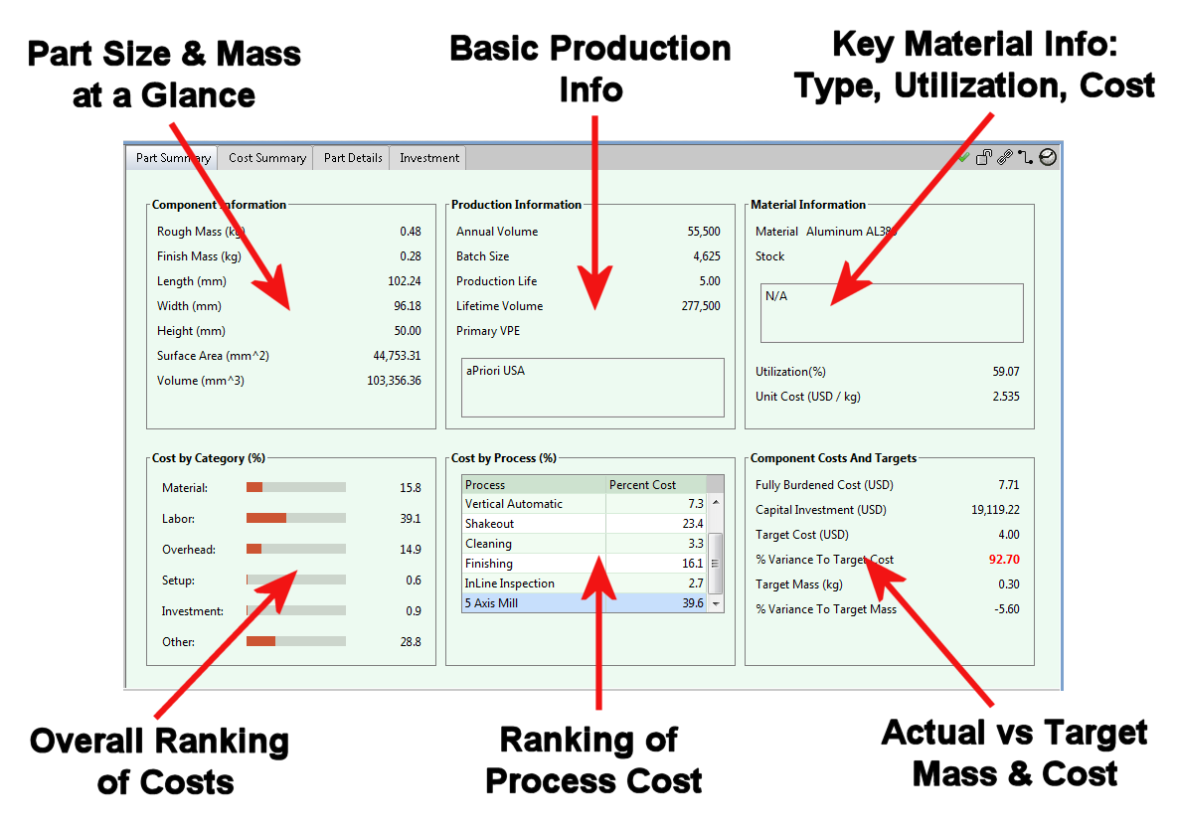
Task: Click the Other category cost bar
Action: (295, 641)
